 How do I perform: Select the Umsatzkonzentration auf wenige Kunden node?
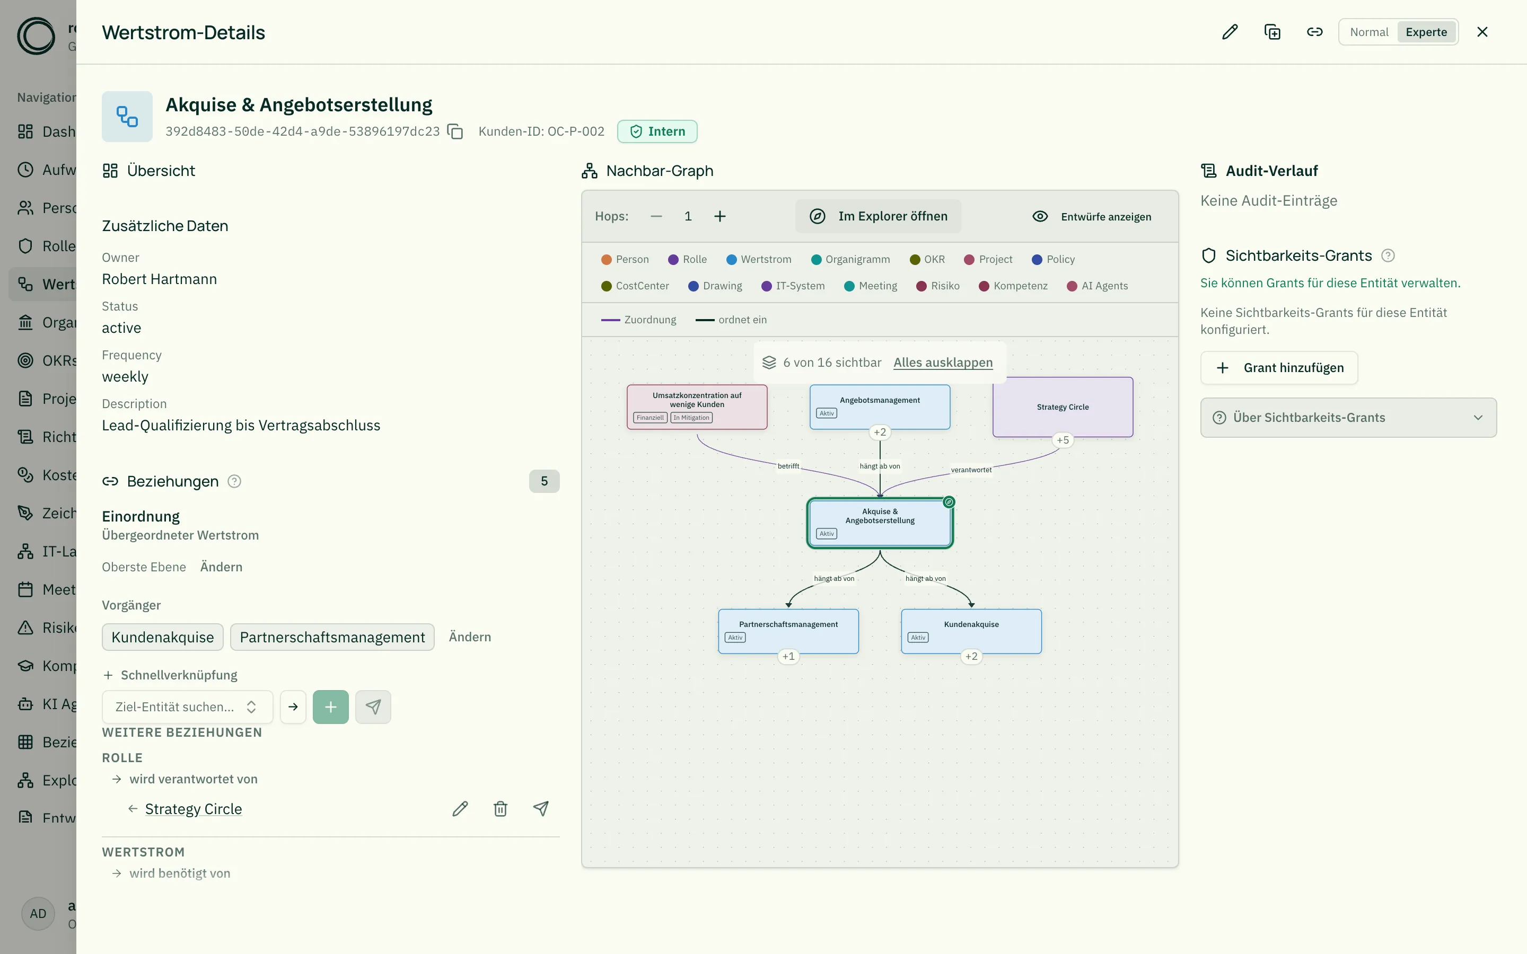(697, 407)
